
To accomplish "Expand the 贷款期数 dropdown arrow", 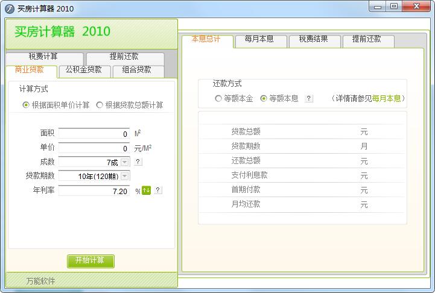I will coord(125,176).
